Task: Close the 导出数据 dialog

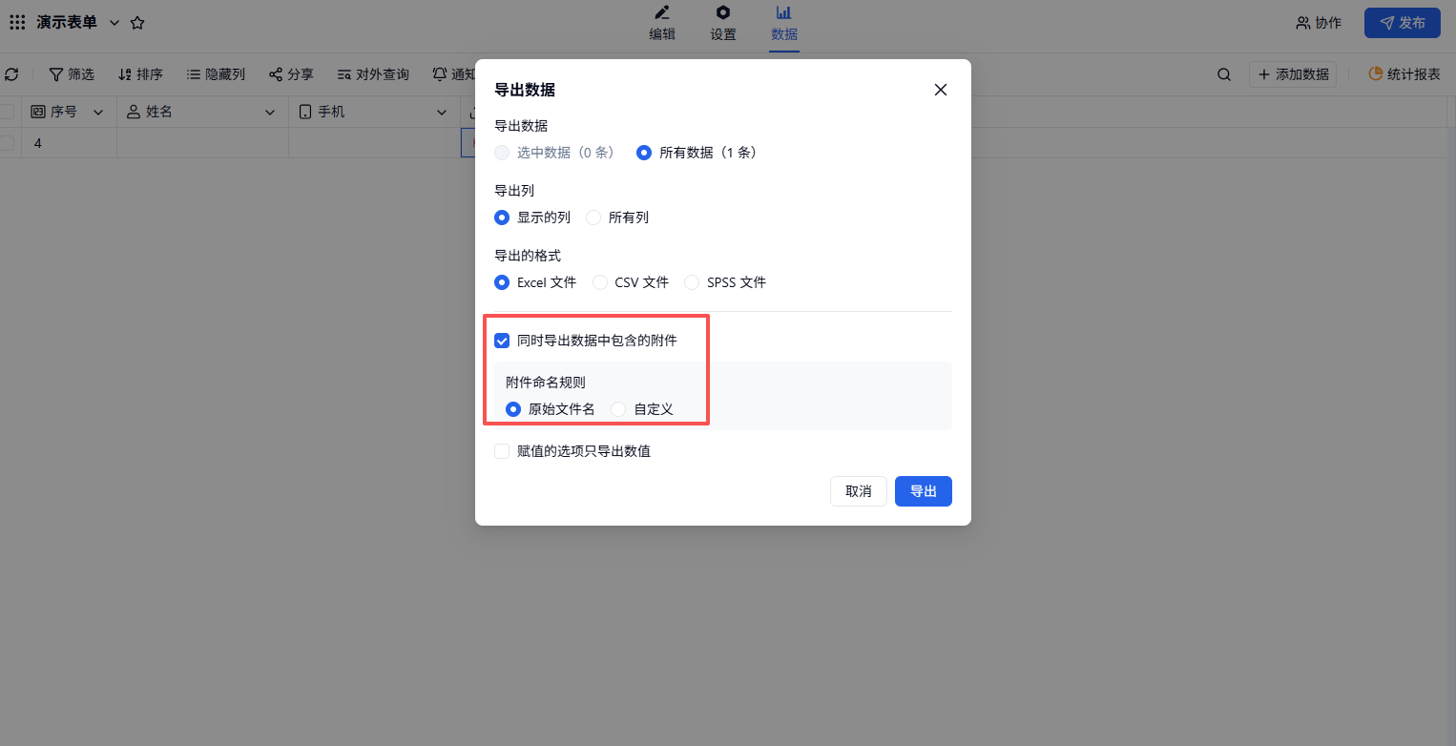Action: coord(940,90)
